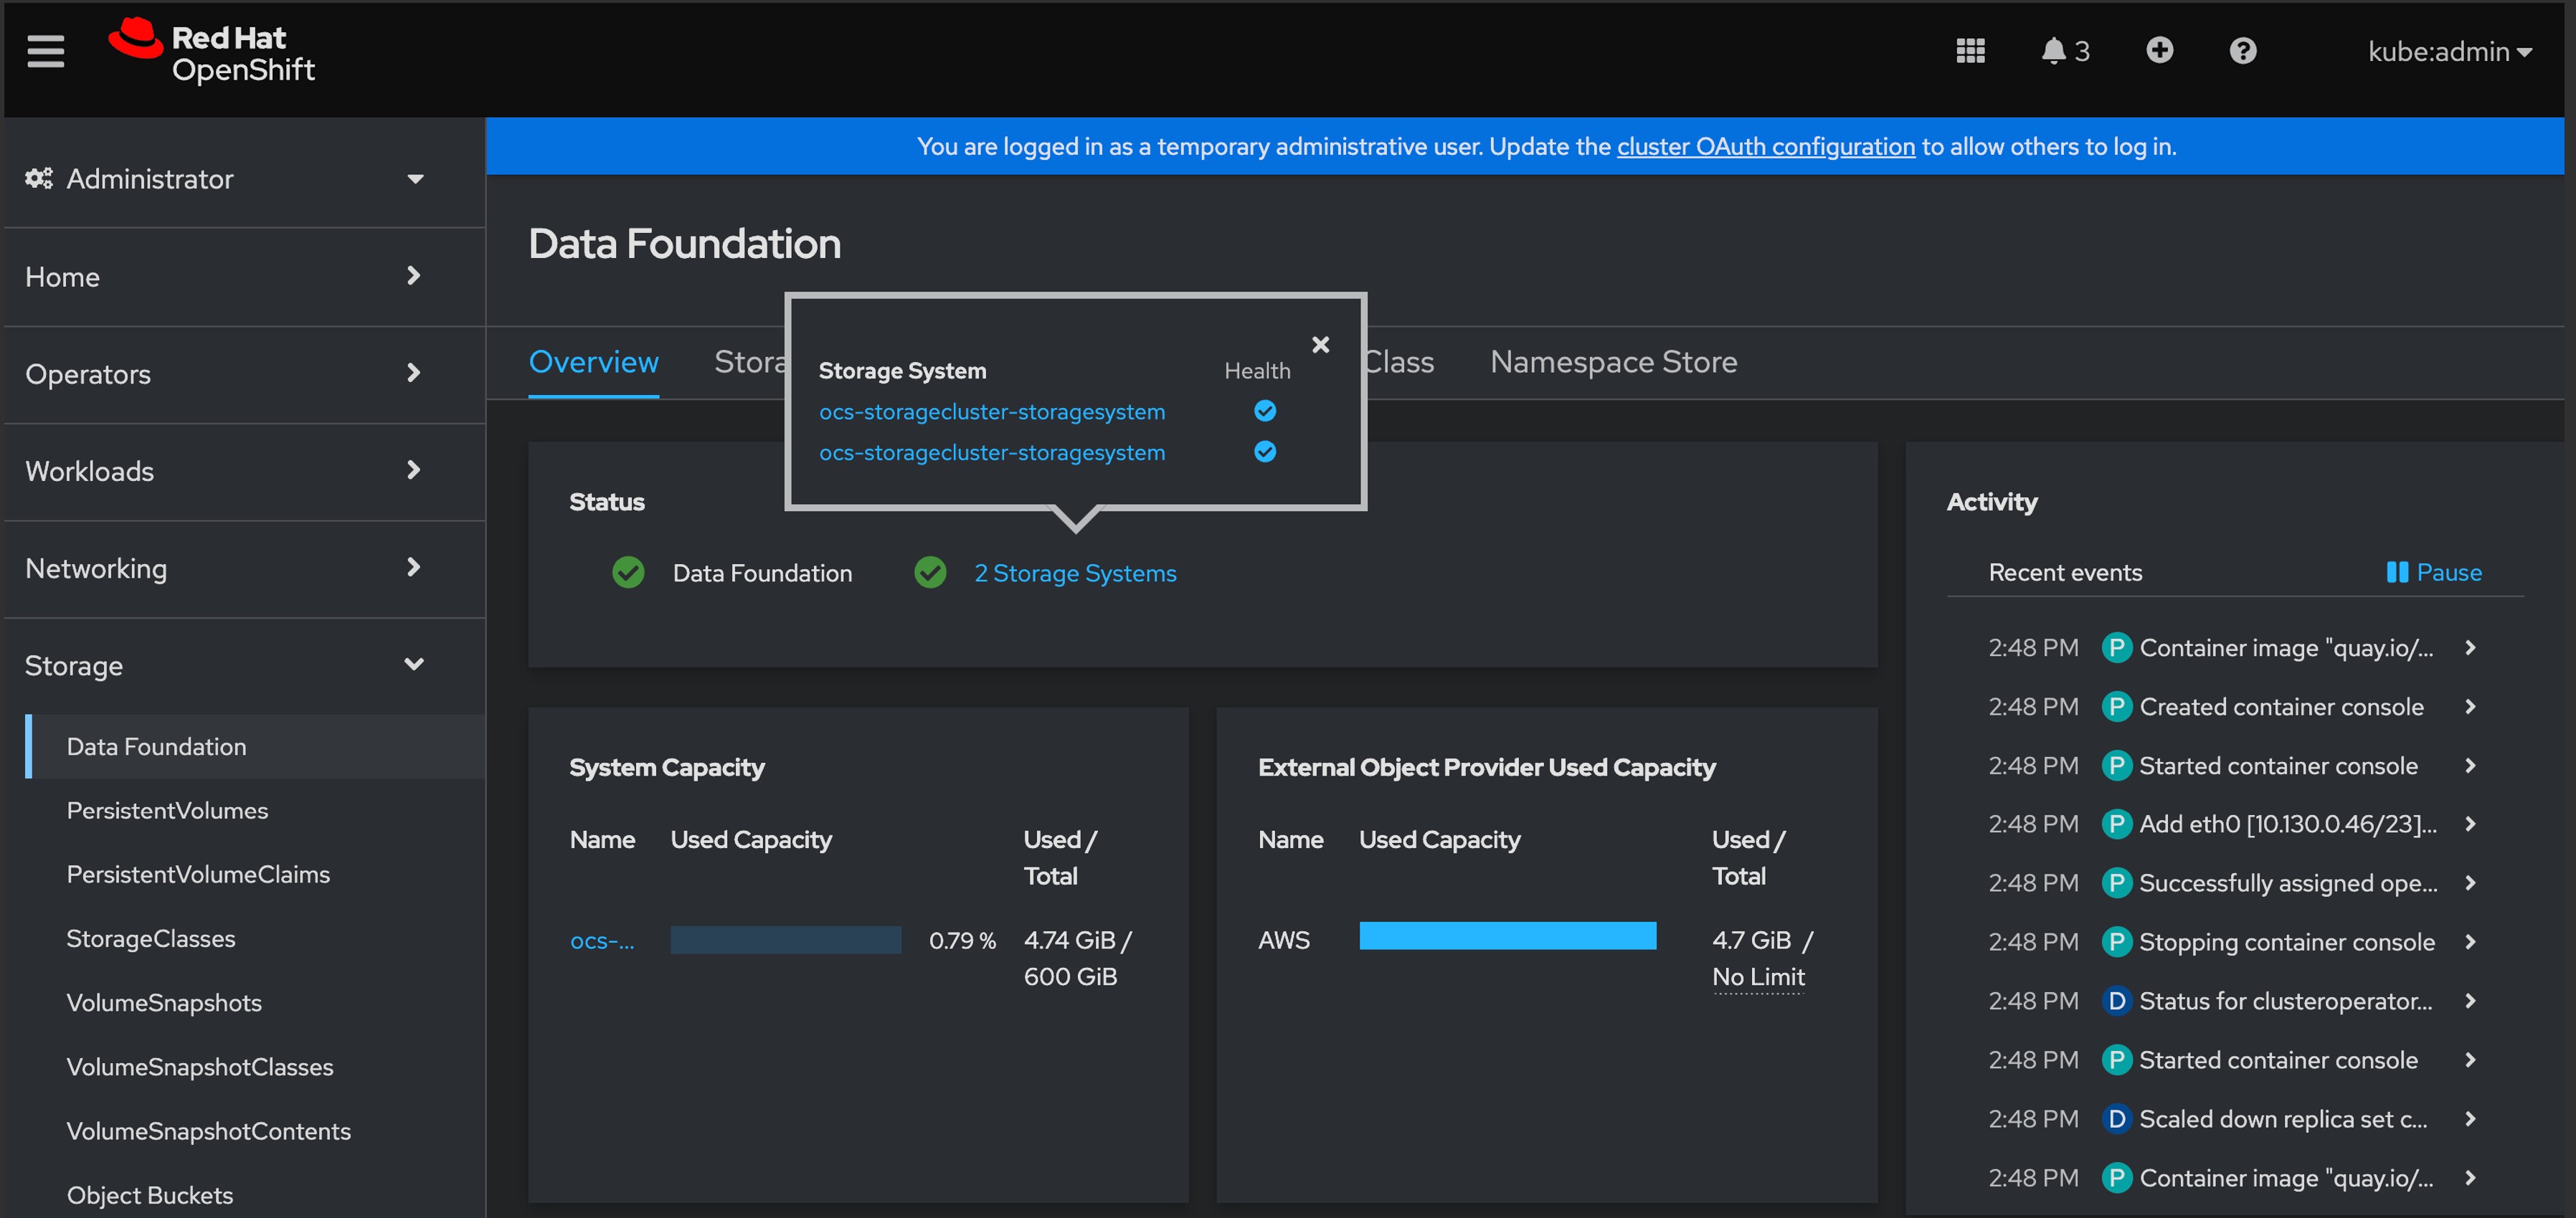Pause the recent events stream

click(2434, 572)
